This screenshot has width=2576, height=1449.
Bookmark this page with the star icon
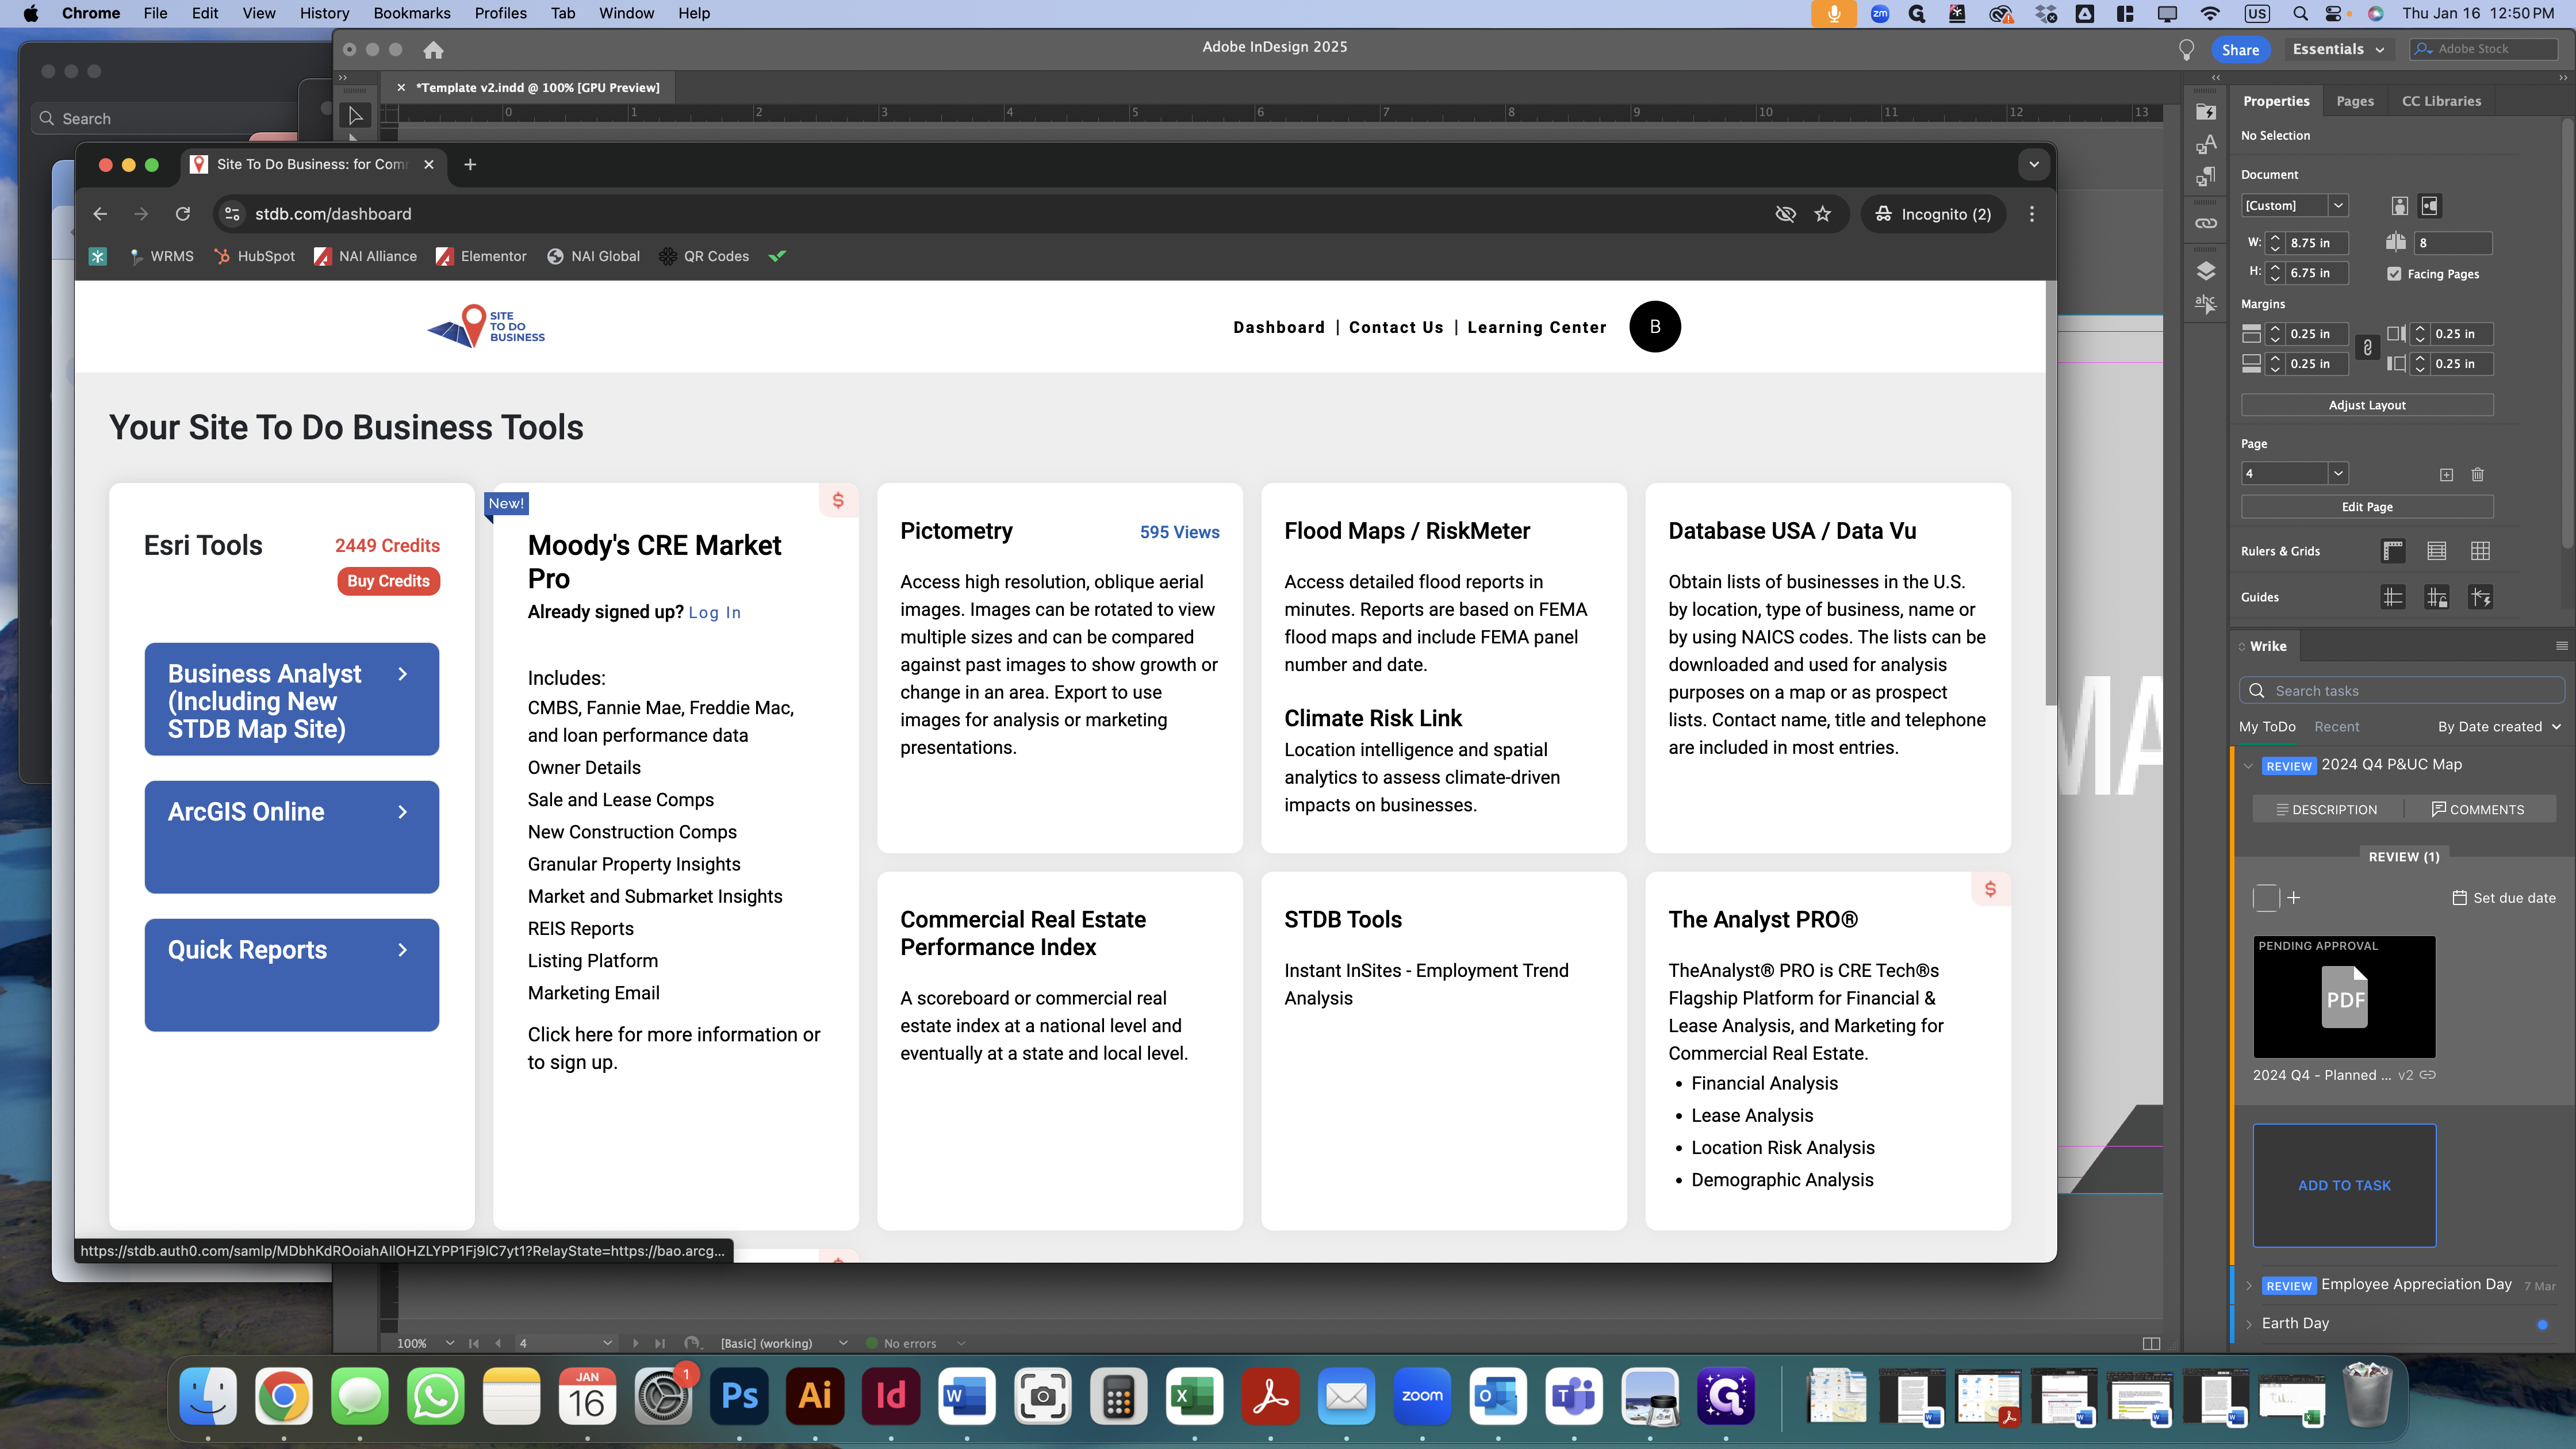tap(1823, 214)
